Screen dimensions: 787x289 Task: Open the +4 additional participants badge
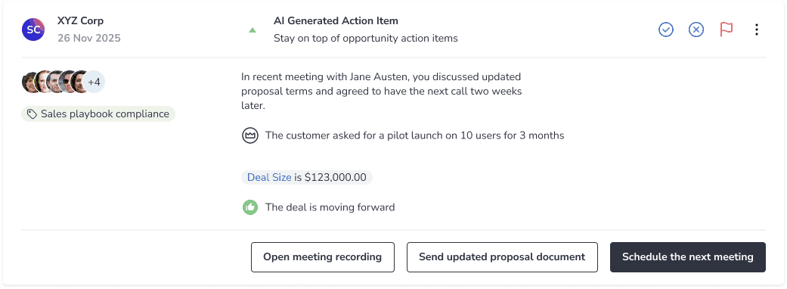(x=94, y=82)
